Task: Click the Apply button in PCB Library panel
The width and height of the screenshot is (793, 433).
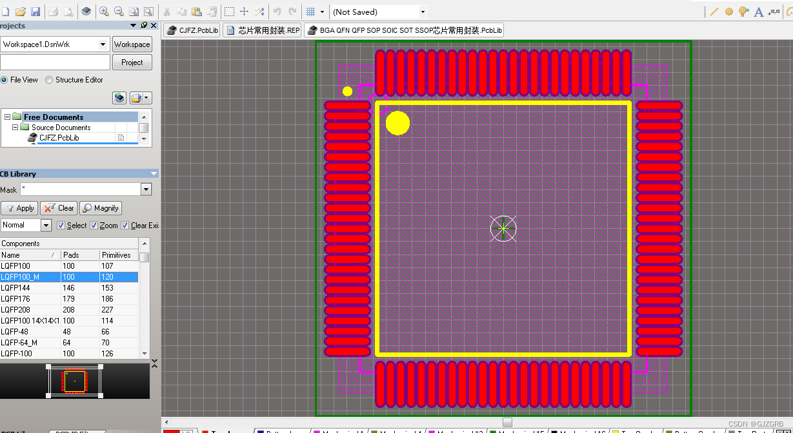Action: pos(19,207)
